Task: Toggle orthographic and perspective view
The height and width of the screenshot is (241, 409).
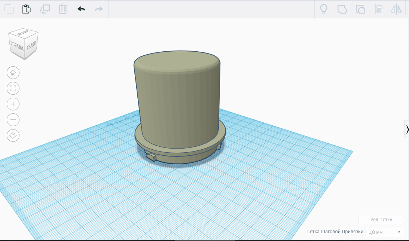Action: (x=13, y=135)
